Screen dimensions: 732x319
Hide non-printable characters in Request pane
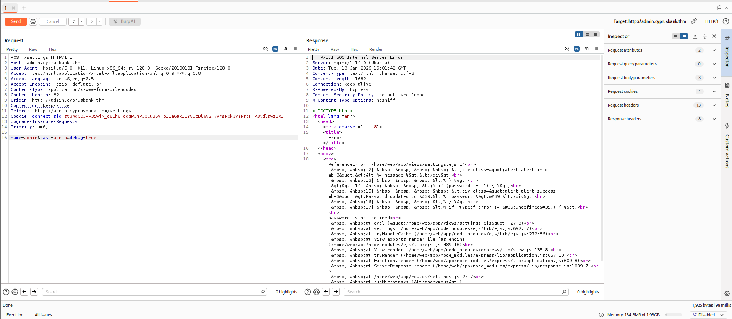click(265, 49)
